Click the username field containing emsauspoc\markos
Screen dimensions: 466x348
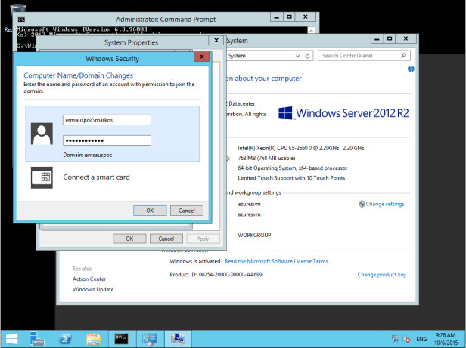pyautogui.click(x=107, y=119)
